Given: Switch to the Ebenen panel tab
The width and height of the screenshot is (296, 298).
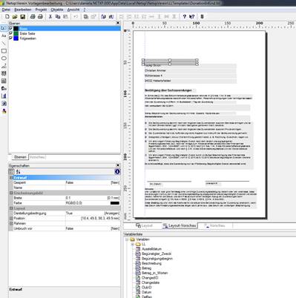Looking at the screenshot, I should [x=20, y=157].
